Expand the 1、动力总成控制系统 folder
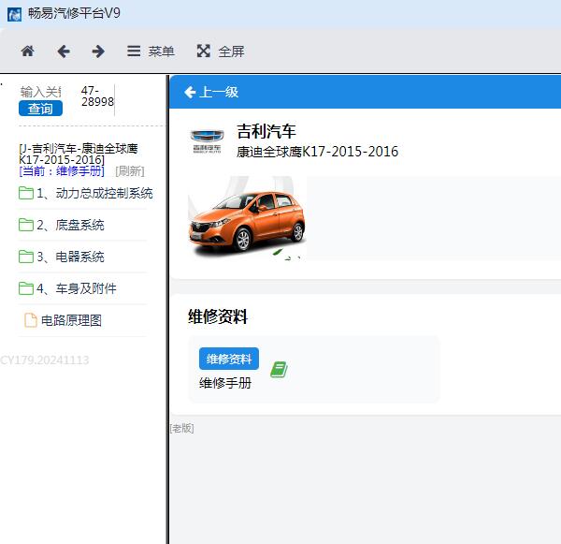 86,193
